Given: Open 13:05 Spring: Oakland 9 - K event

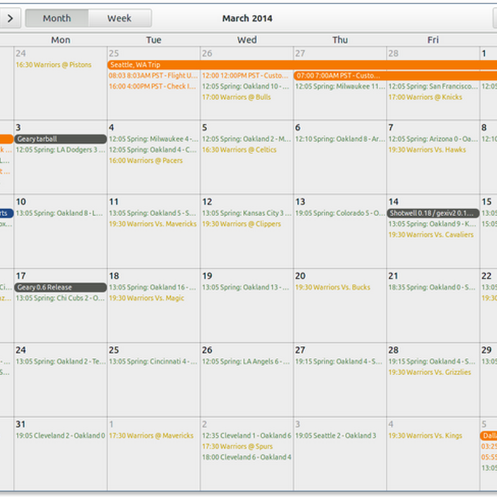Looking at the screenshot, I should coord(432,224).
